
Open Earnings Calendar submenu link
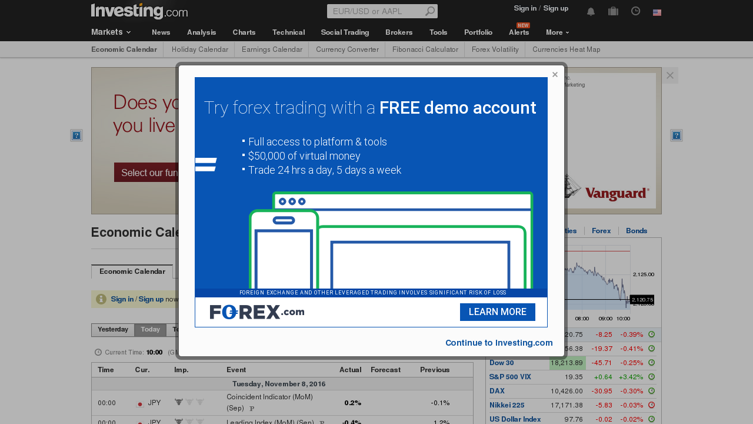pyautogui.click(x=272, y=49)
